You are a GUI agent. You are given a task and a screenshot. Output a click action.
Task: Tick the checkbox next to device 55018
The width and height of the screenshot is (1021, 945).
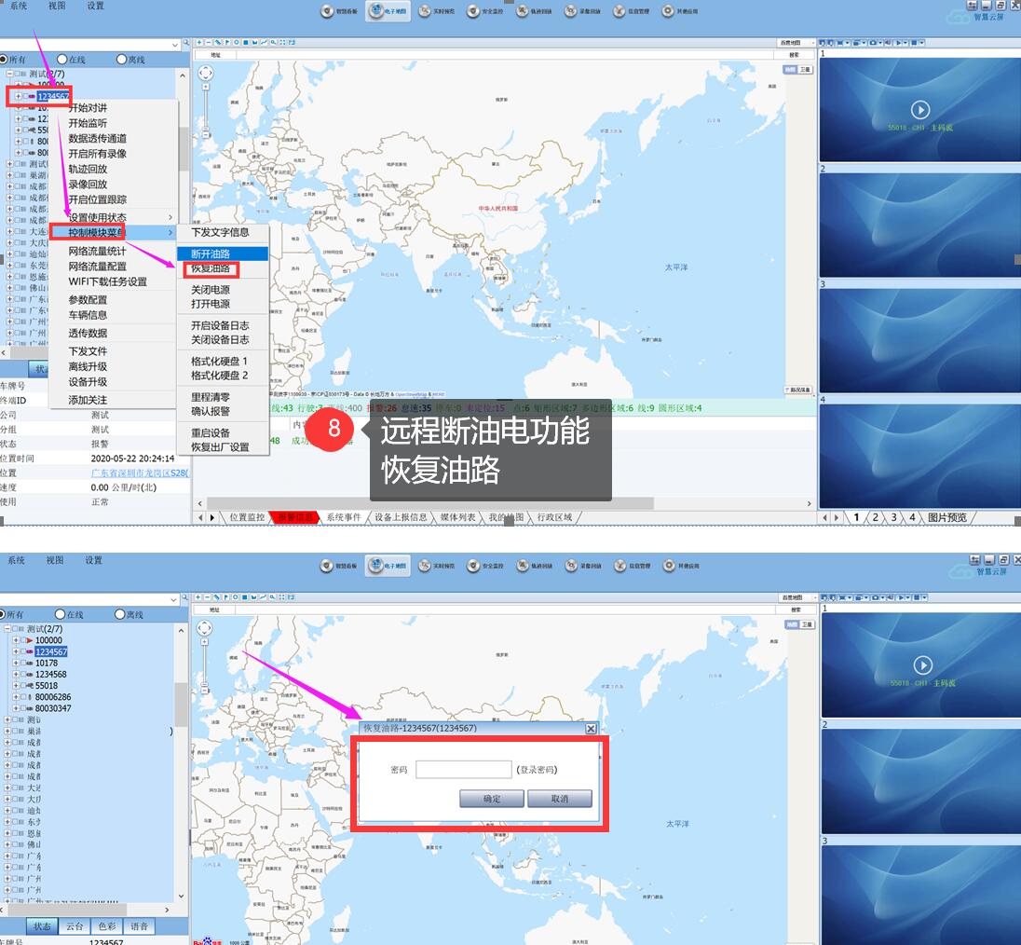pos(25,685)
